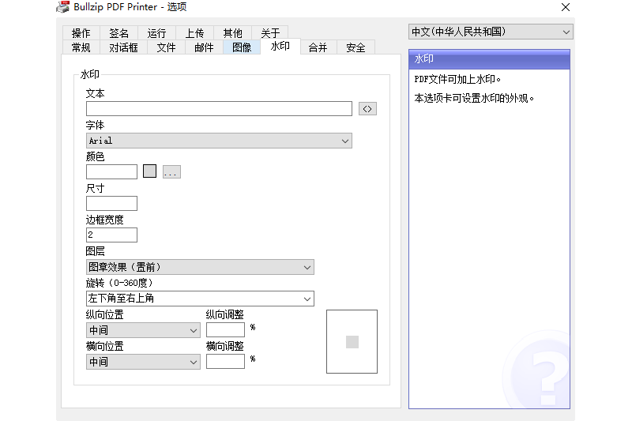Click the macro insert button beside 文本 field
632x421 pixels.
[367, 109]
